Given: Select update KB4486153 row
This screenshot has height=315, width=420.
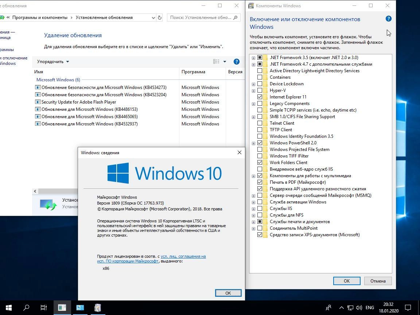Looking at the screenshot, I should click(x=86, y=109).
